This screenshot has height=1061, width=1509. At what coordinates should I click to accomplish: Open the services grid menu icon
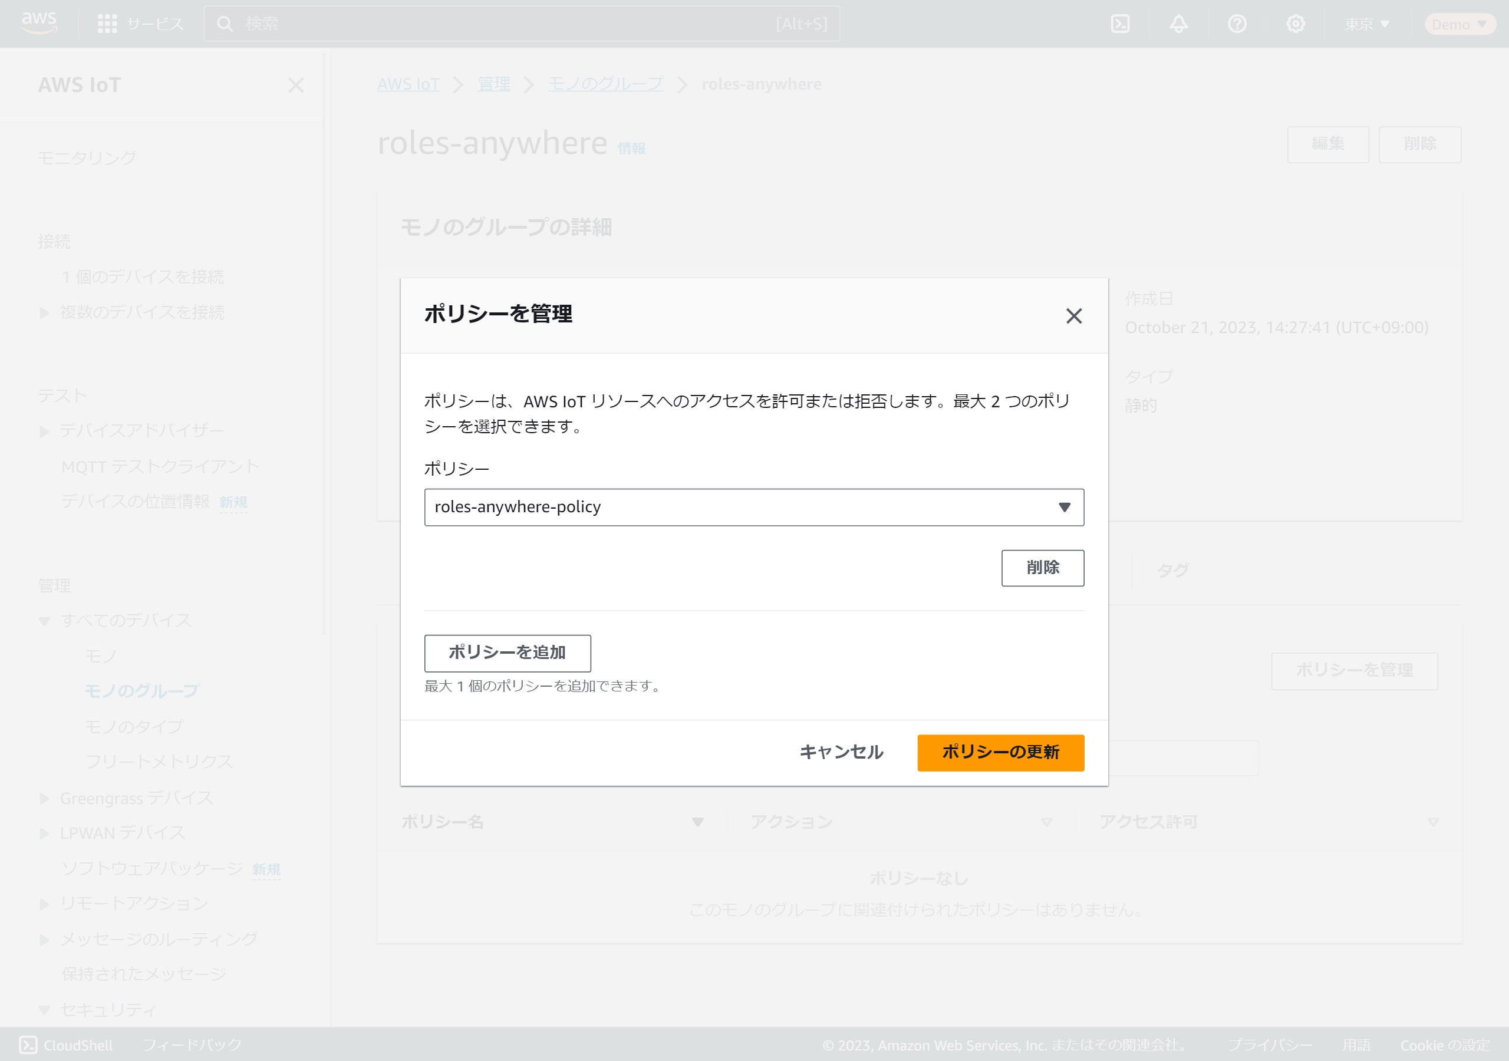[107, 24]
